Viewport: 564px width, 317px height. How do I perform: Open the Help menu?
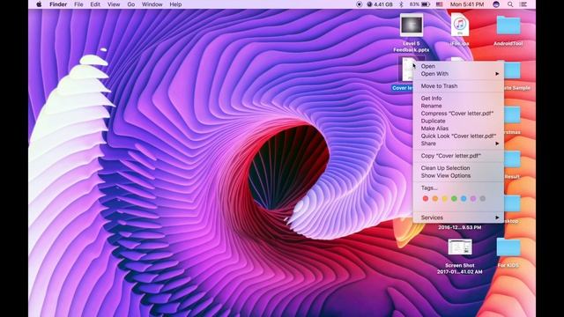coord(175,4)
